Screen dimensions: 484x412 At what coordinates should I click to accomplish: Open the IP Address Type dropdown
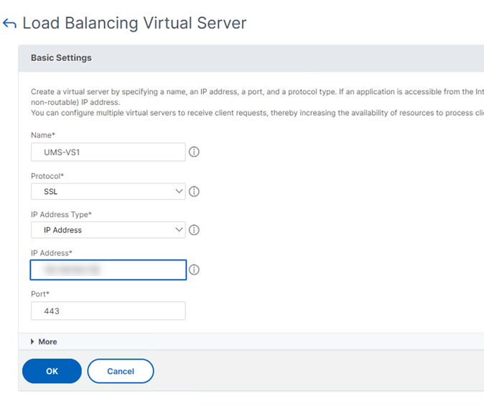(108, 230)
